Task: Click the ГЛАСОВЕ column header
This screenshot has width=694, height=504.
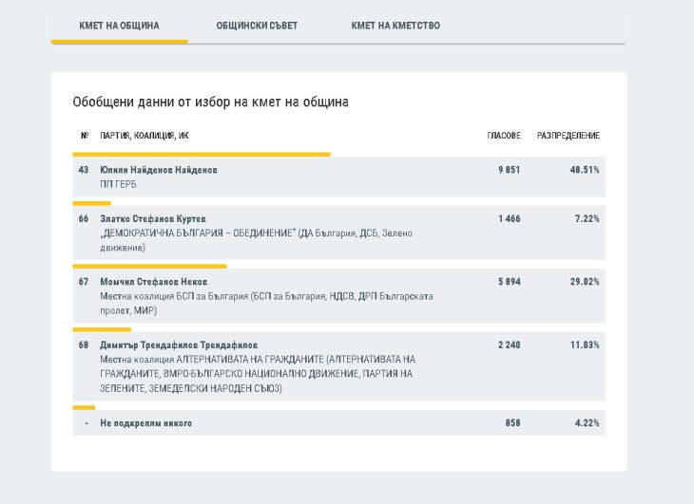Action: [x=504, y=136]
